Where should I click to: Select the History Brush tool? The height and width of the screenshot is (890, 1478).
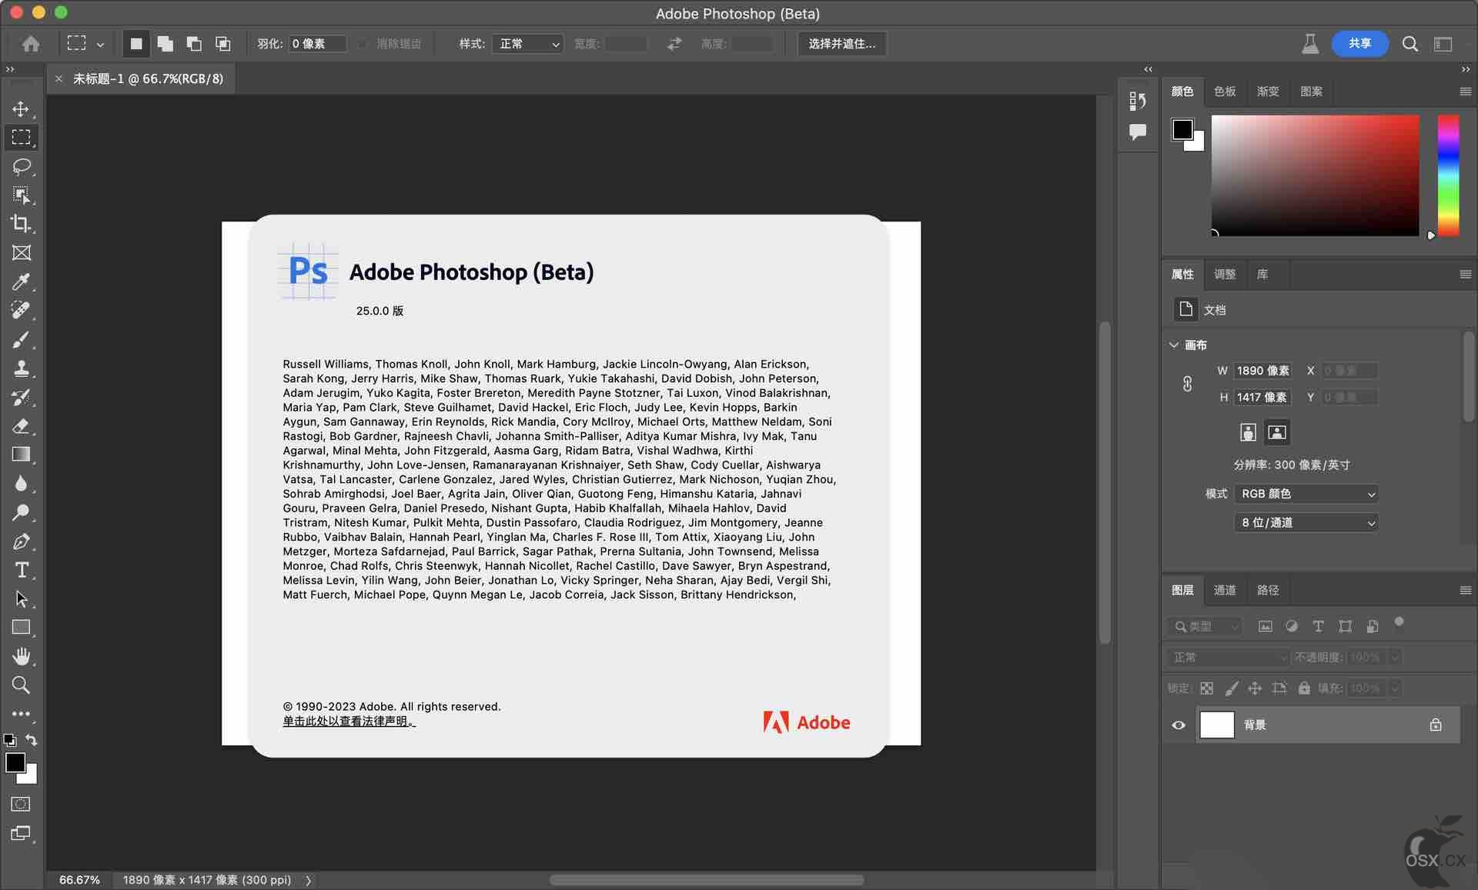point(21,397)
